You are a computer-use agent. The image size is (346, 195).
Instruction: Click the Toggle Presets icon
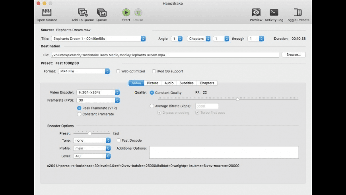297,12
